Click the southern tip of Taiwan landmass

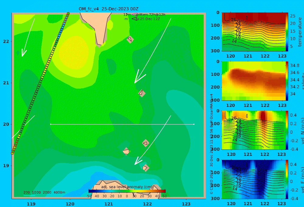[99, 45]
